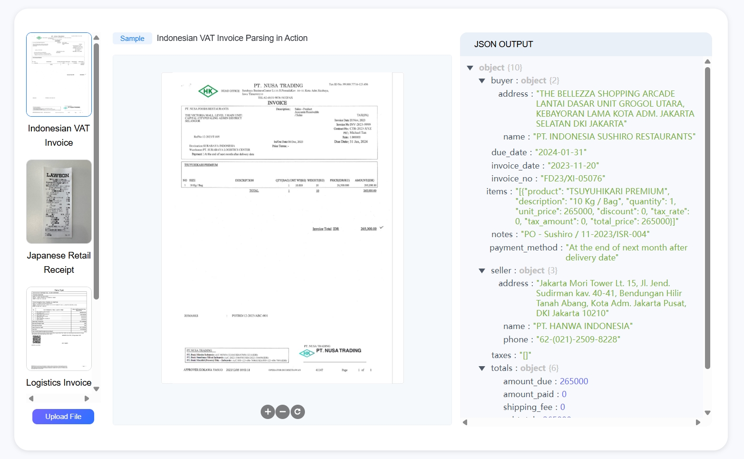Collapse the root object node
744x459 pixels.
(470, 68)
